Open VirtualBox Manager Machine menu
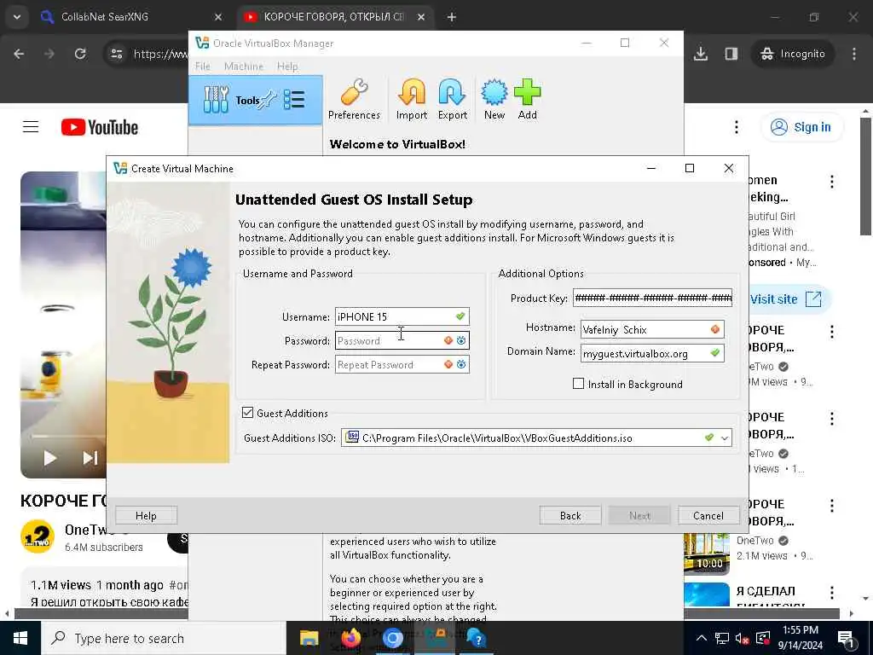 [243, 67]
